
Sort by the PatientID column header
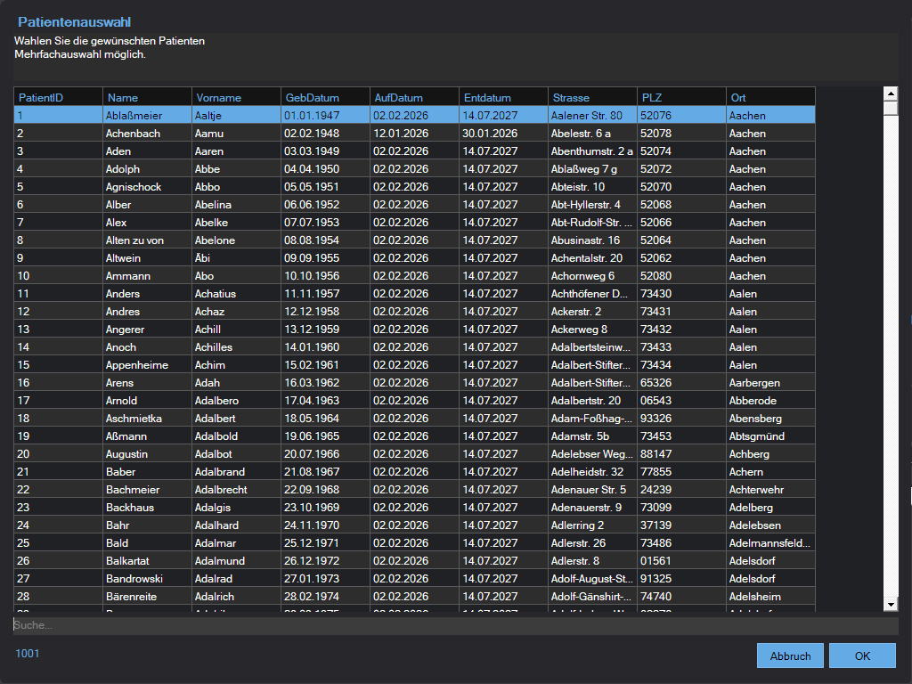click(58, 97)
